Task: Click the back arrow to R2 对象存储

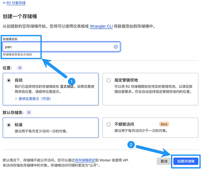Action: 4,3
